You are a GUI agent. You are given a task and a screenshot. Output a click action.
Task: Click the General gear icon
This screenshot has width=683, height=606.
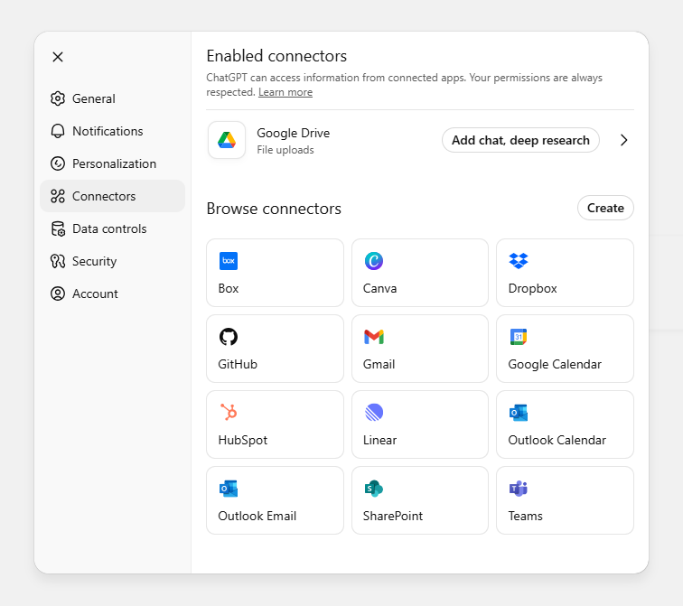coord(58,98)
